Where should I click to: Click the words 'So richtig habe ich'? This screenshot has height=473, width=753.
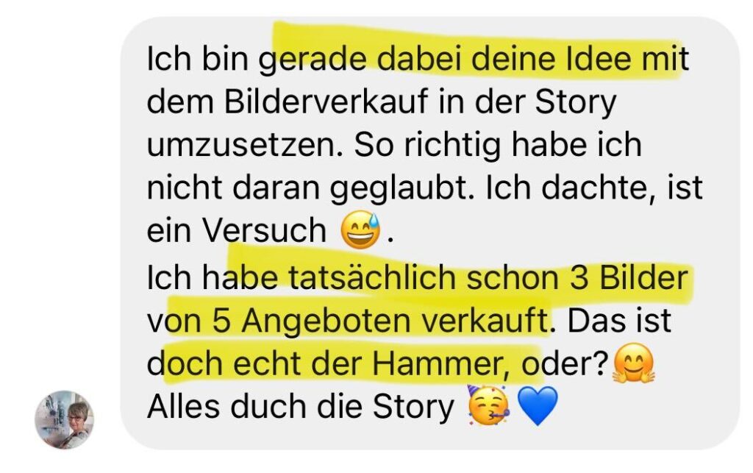coord(498,145)
